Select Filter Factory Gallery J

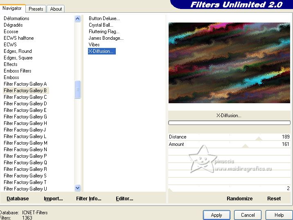point(25,129)
